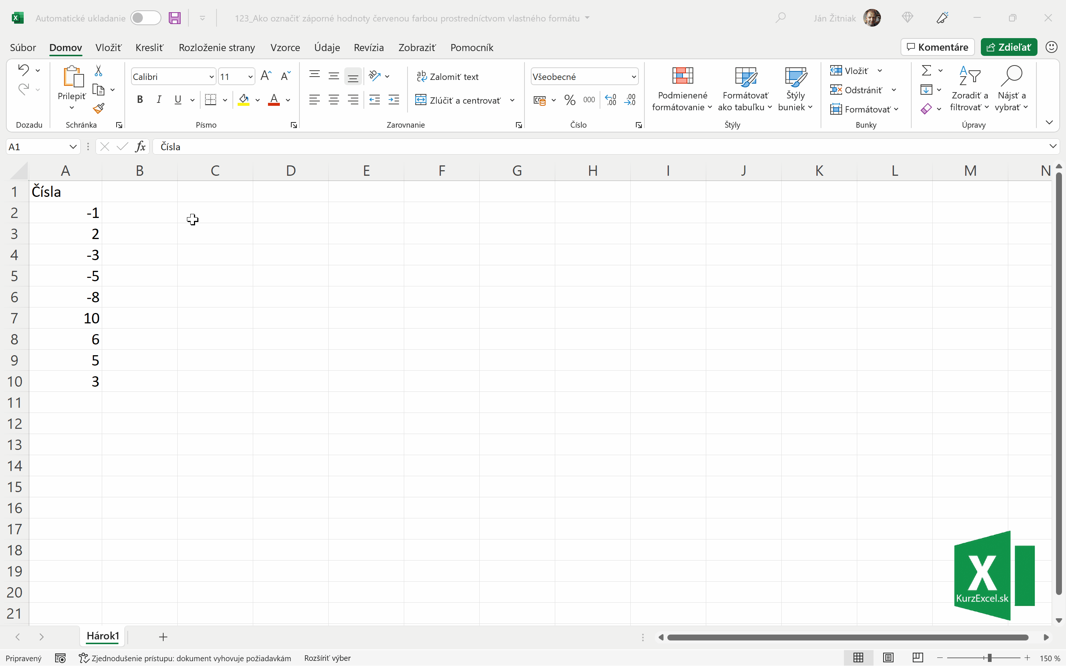The image size is (1066, 666).
Task: Select column C header
Action: tap(215, 171)
